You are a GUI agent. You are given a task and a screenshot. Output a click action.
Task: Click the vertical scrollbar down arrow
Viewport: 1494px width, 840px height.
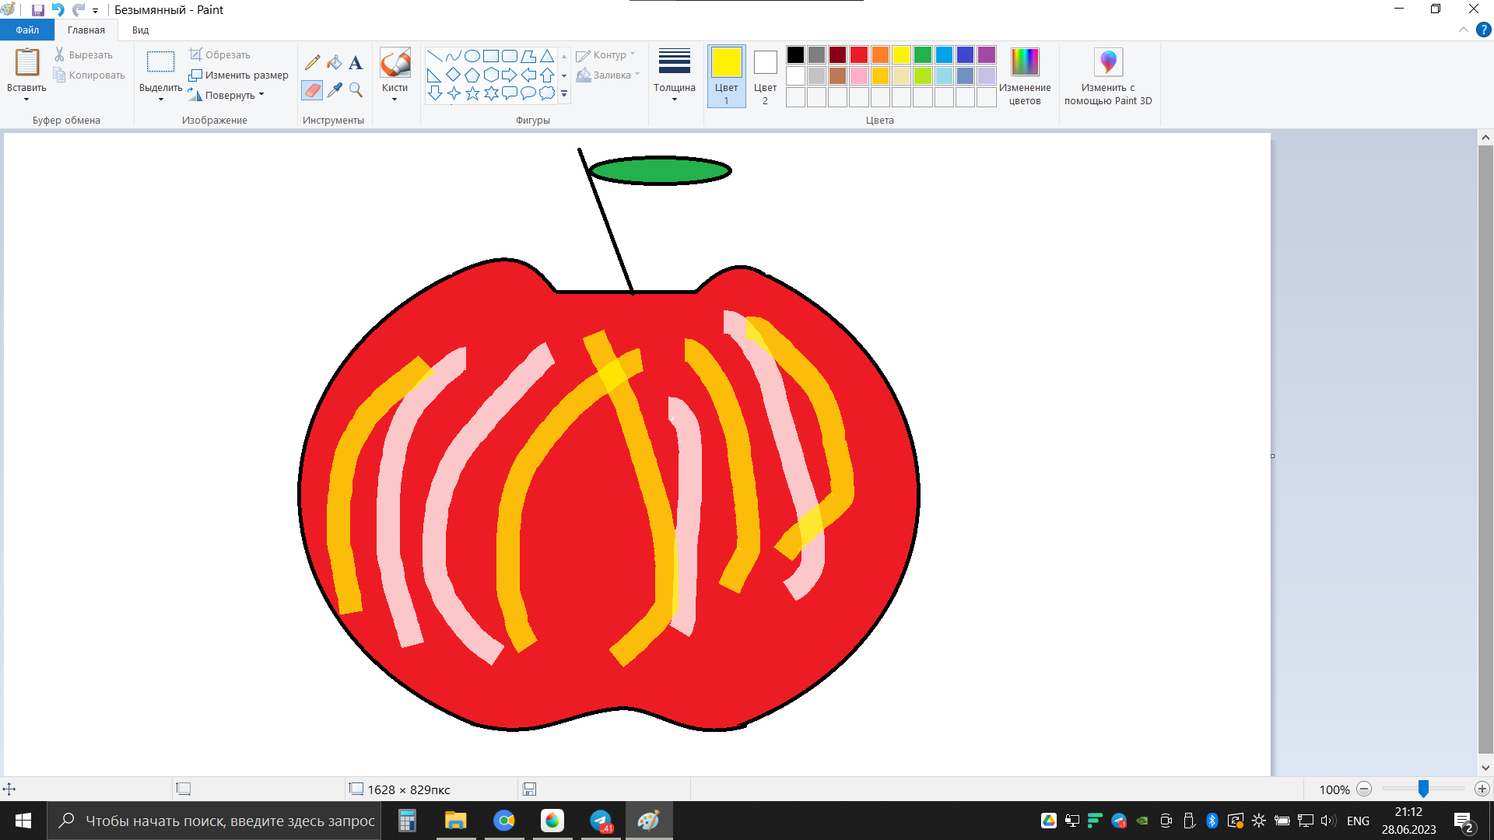click(x=1485, y=768)
